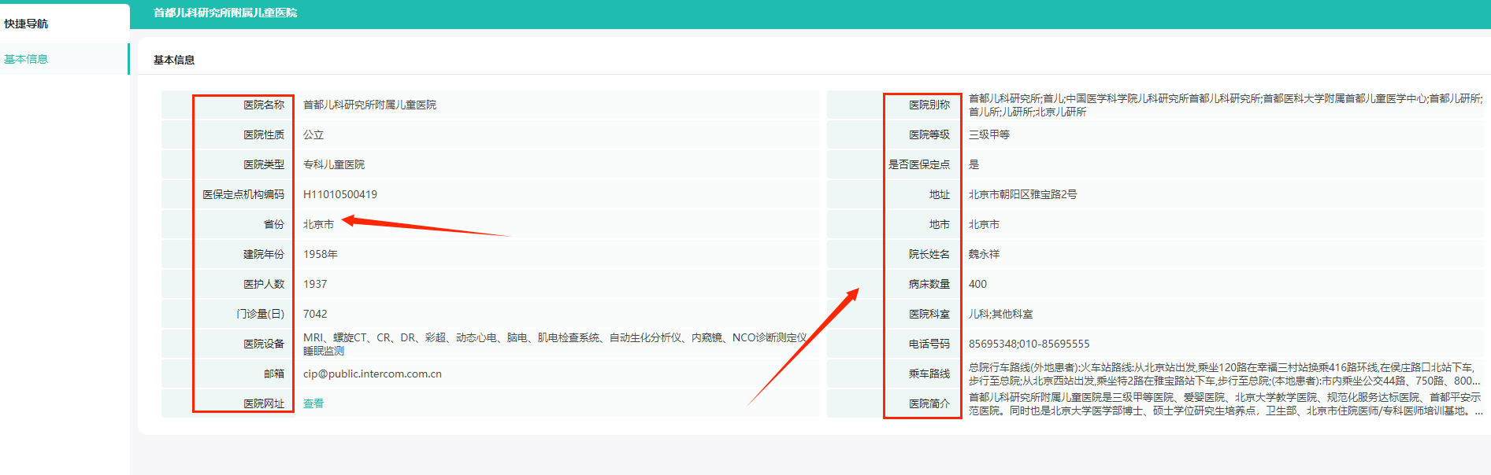Select the value 是

(x=974, y=164)
